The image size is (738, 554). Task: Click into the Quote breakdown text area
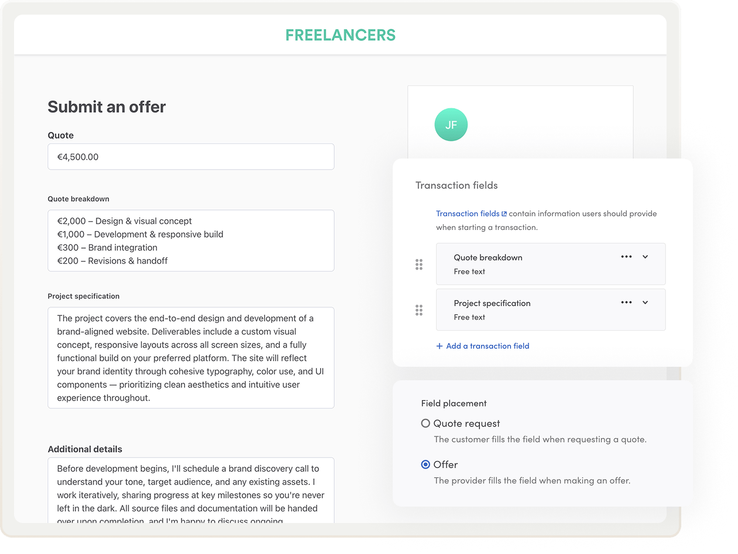pos(191,241)
